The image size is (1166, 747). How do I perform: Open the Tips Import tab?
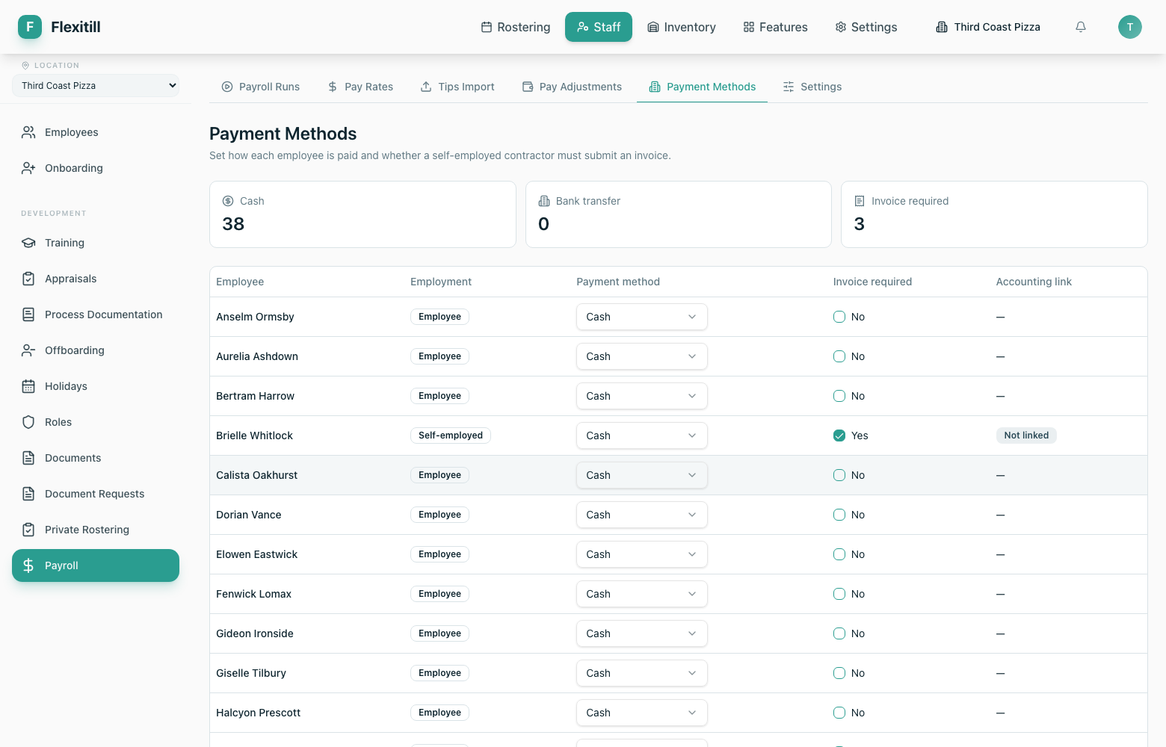click(457, 87)
